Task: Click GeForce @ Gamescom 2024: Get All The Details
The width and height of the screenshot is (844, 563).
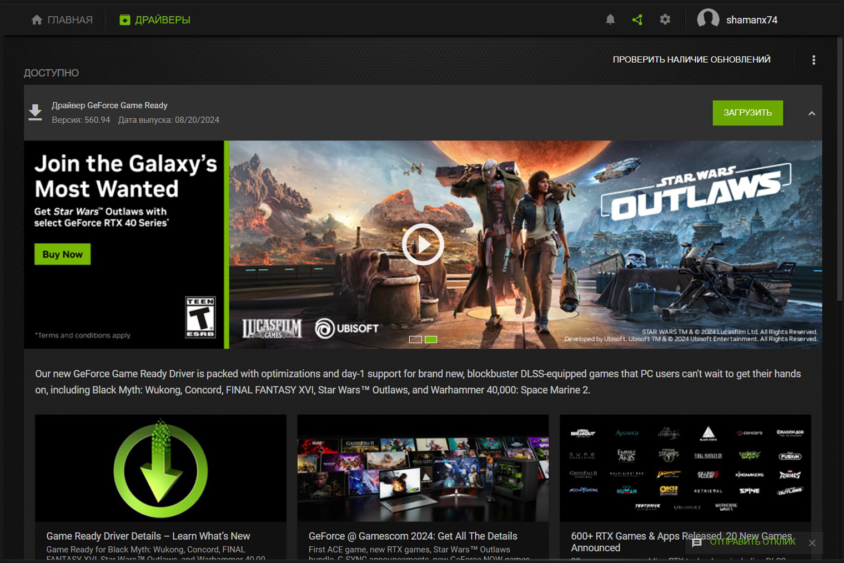Action: [x=413, y=536]
